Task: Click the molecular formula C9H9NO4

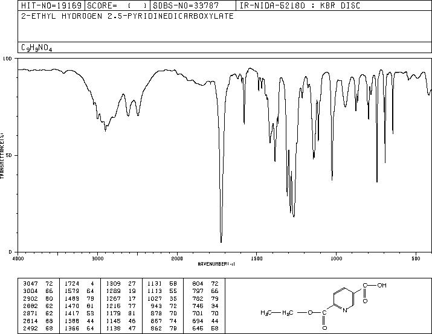Action: click(x=37, y=48)
